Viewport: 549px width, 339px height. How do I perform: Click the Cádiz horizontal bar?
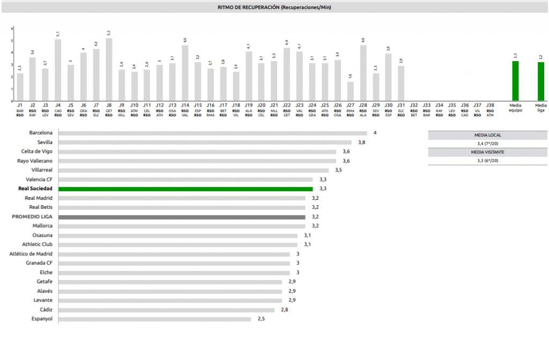(x=166, y=310)
